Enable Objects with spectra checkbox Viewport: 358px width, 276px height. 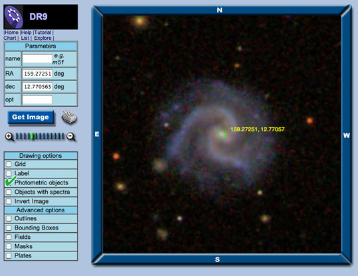point(9,192)
